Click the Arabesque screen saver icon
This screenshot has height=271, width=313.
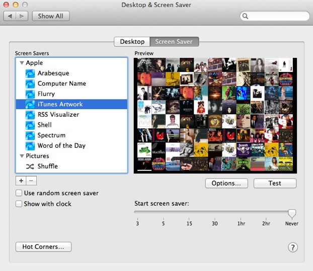click(31, 73)
